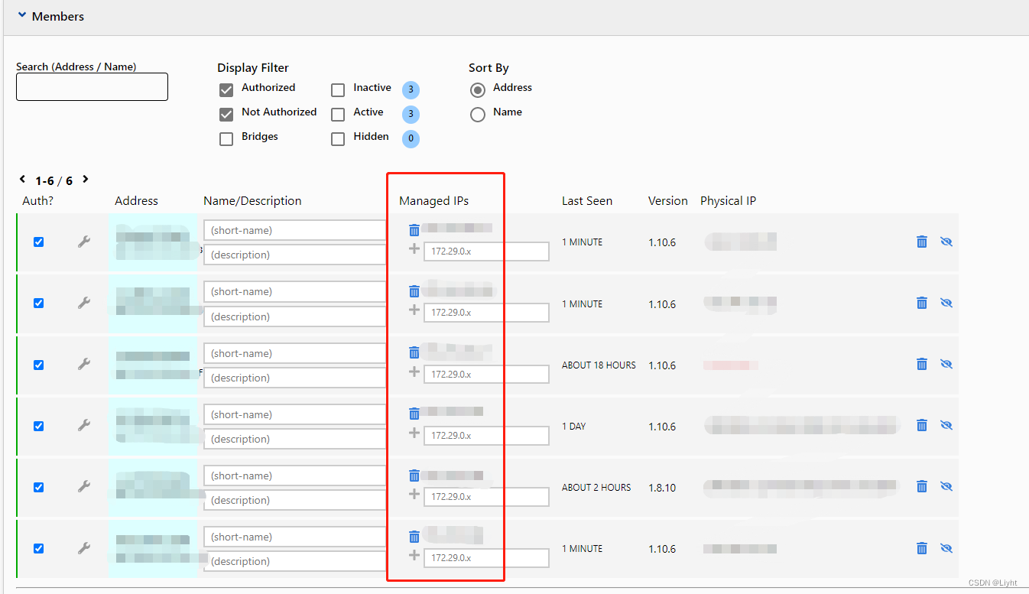Add managed IP plus icon, ABOUT 2 HOURS row
The image size is (1029, 594).
click(x=414, y=494)
